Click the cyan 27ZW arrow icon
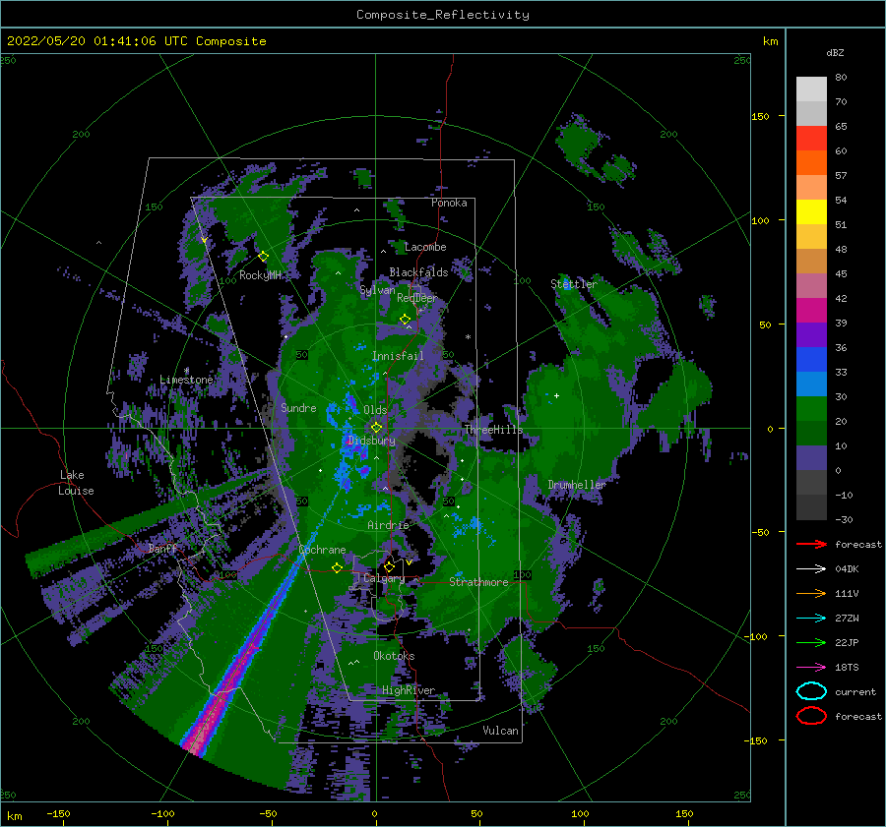The width and height of the screenshot is (886, 827). click(811, 619)
